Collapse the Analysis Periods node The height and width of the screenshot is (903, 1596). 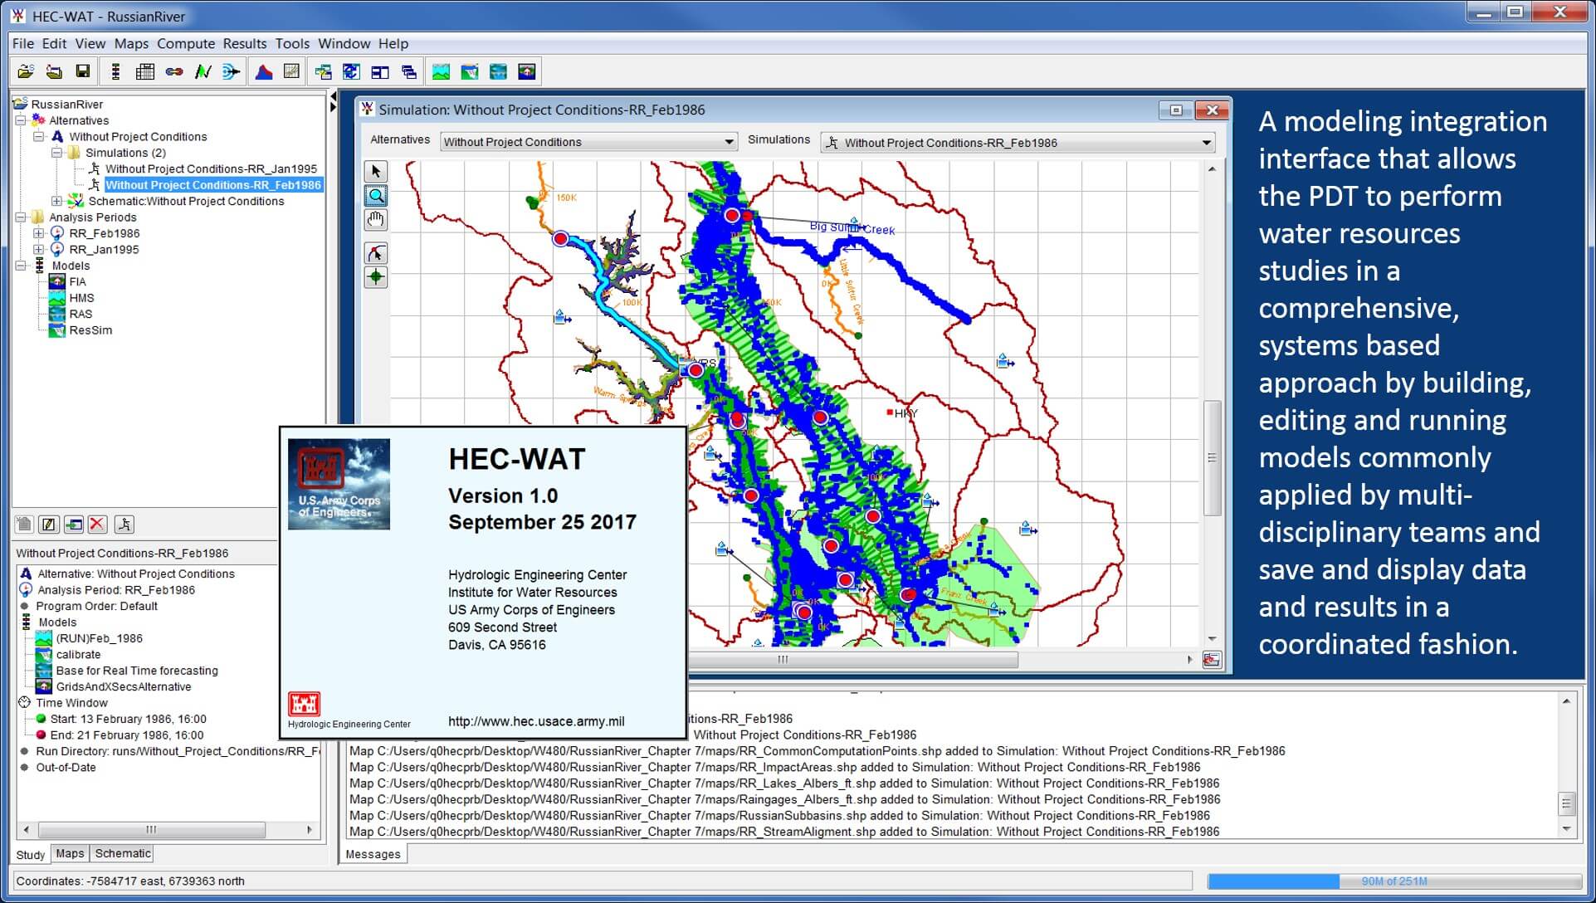[21, 217]
